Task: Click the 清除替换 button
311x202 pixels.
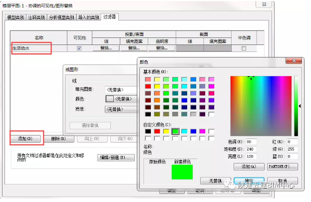Action: coord(90,125)
